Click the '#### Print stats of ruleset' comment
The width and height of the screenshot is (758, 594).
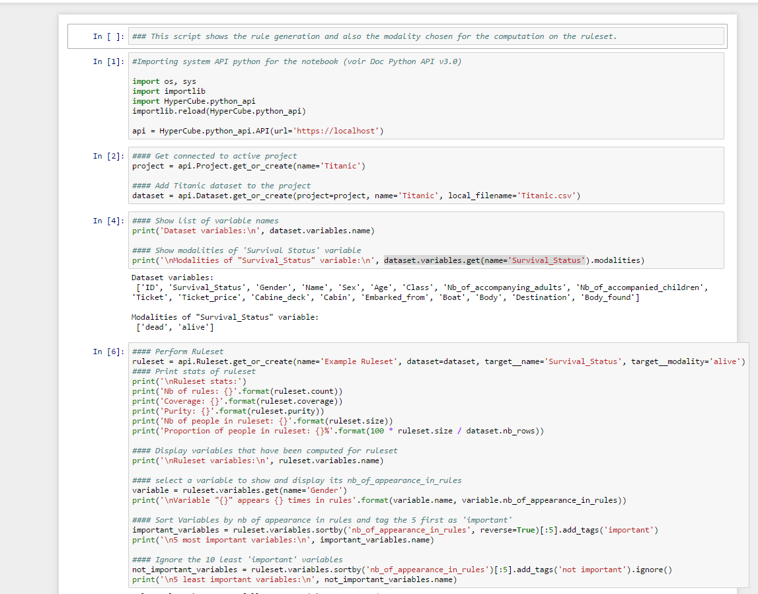click(194, 371)
